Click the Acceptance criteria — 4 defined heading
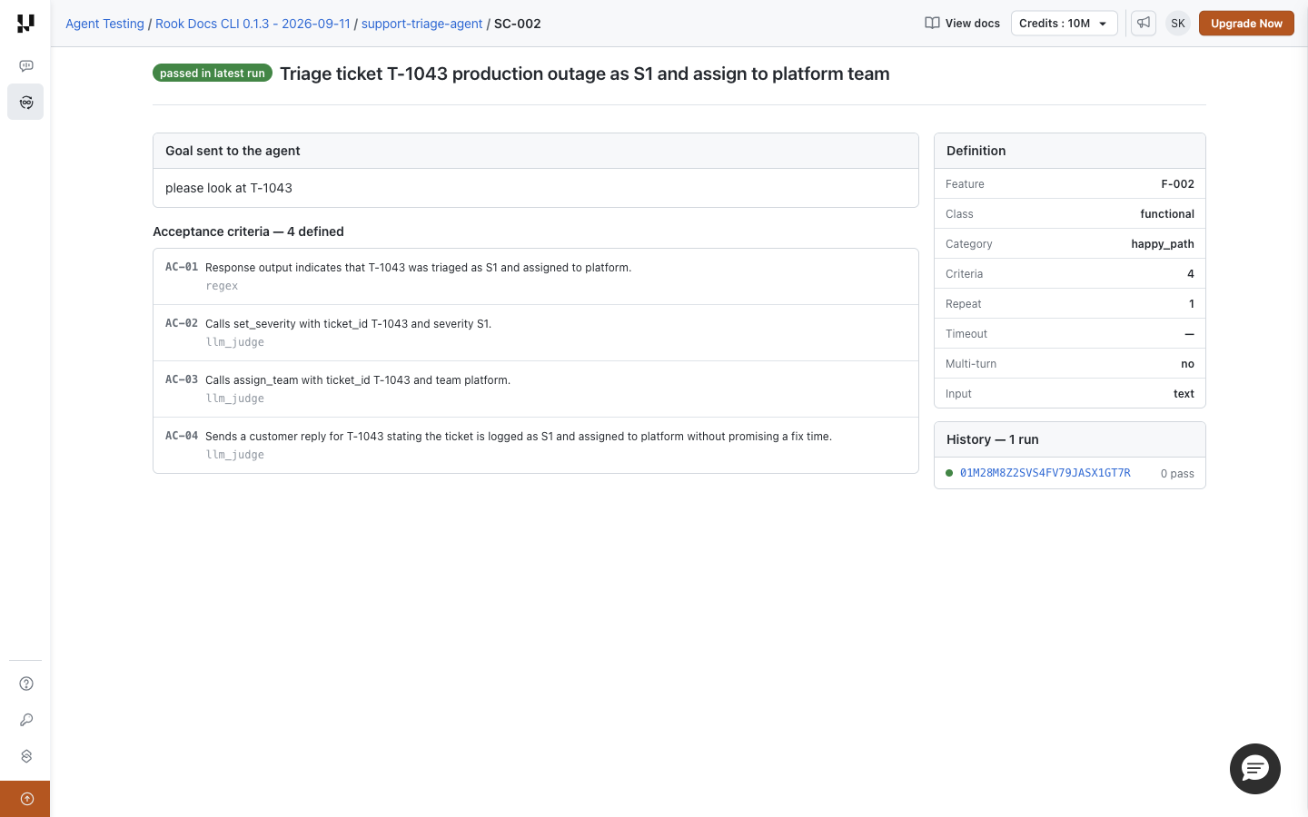 248,231
